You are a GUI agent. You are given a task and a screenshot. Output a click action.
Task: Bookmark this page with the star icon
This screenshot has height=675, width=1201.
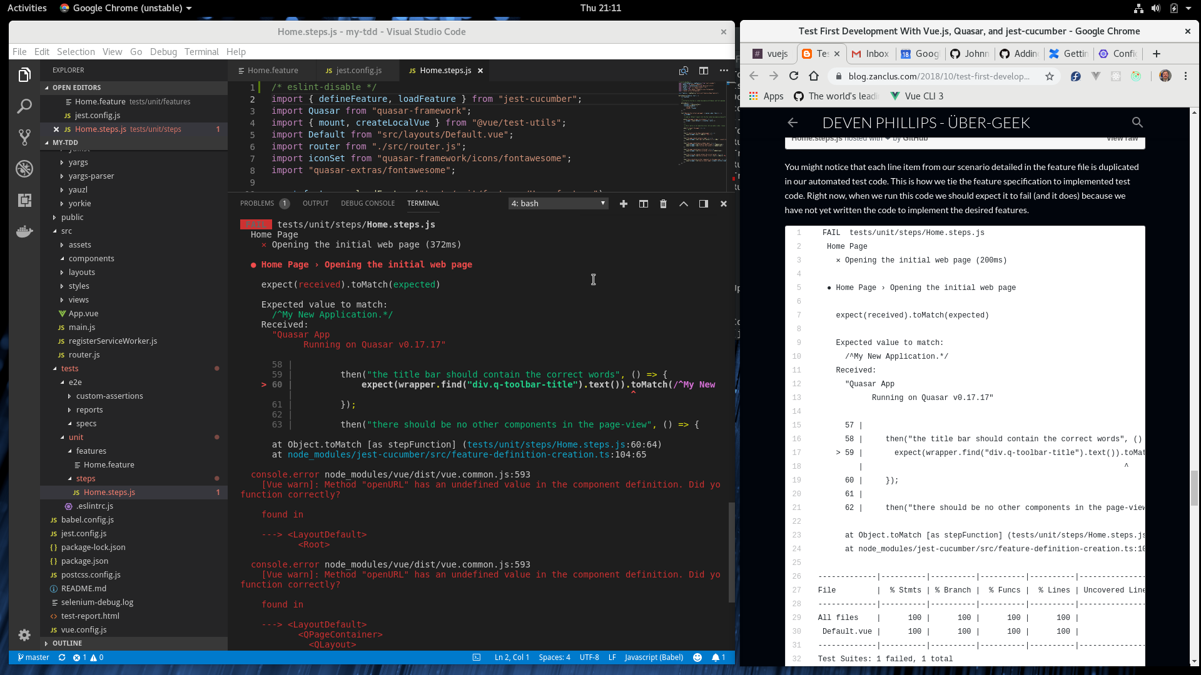tap(1050, 76)
